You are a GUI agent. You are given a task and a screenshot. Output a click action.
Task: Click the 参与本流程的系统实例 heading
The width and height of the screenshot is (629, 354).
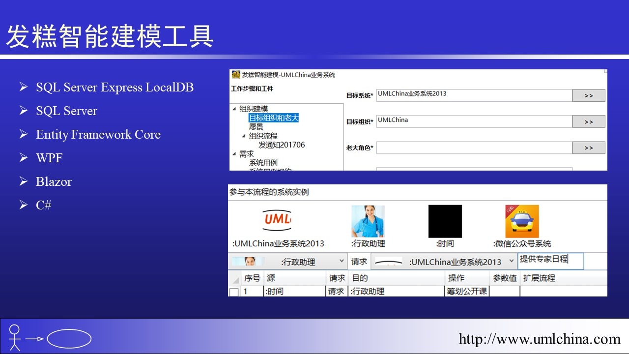[269, 192]
